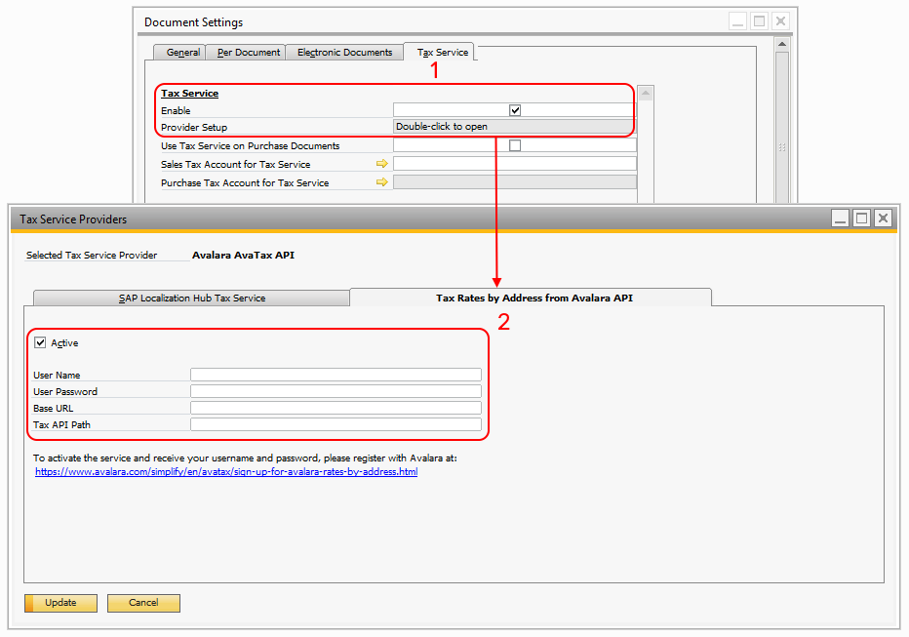Click the Cancel button
Viewport: 909px width, 637px height.
pos(143,603)
